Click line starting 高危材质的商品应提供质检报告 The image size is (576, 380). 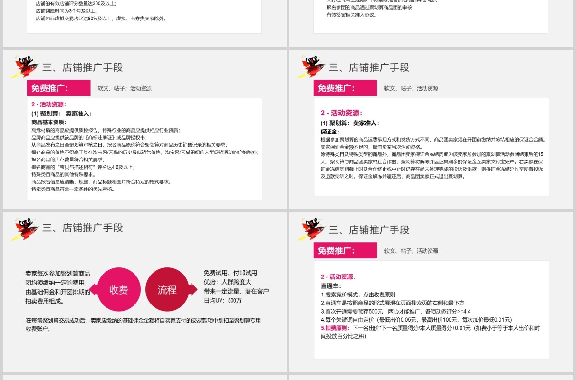(106, 130)
